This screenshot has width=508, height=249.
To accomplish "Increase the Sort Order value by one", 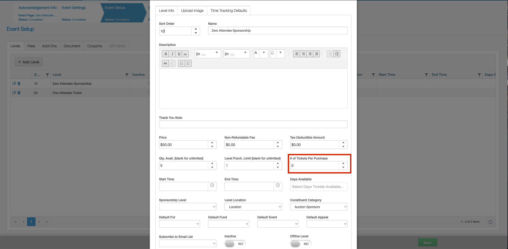I will 196,29.
